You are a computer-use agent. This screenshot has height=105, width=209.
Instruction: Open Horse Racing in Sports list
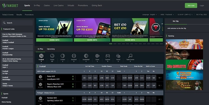click(6, 102)
